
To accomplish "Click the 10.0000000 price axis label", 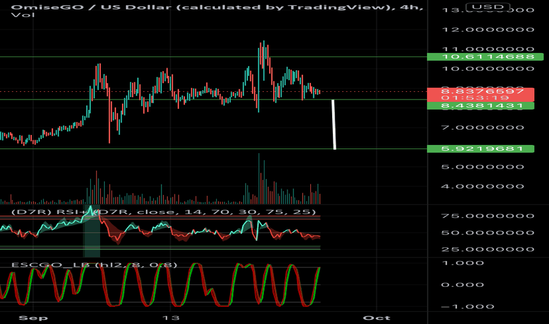I will coord(488,69).
